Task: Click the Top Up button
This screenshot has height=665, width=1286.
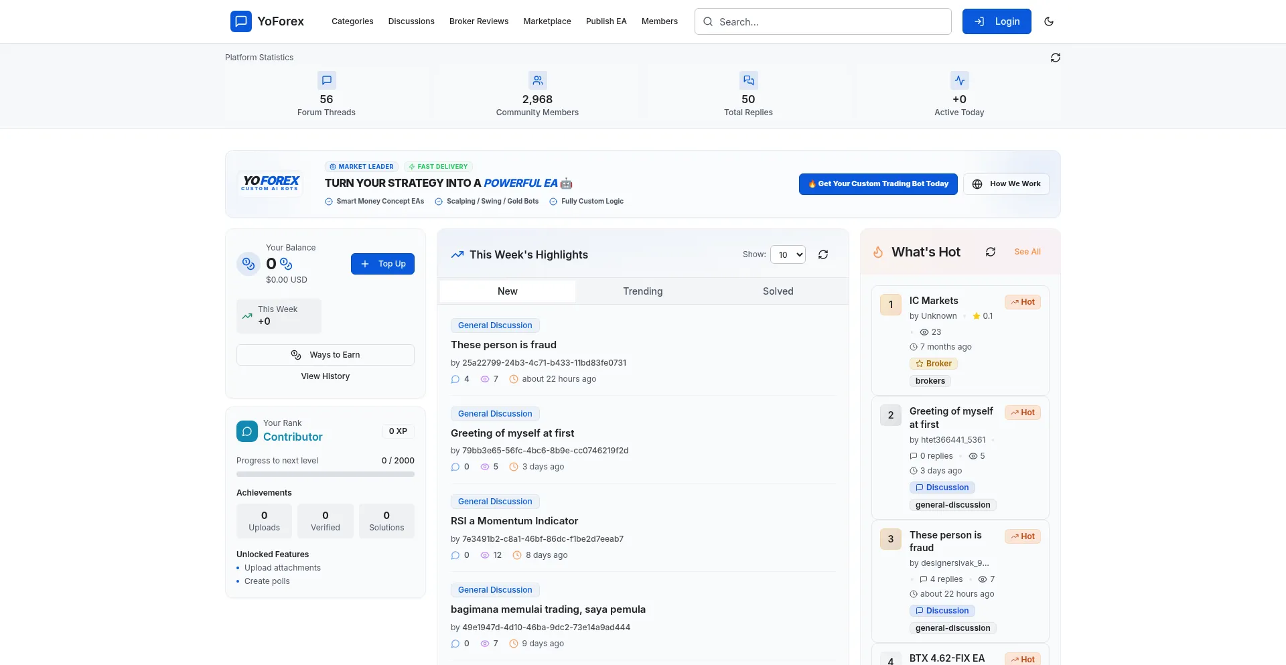Action: [382, 264]
